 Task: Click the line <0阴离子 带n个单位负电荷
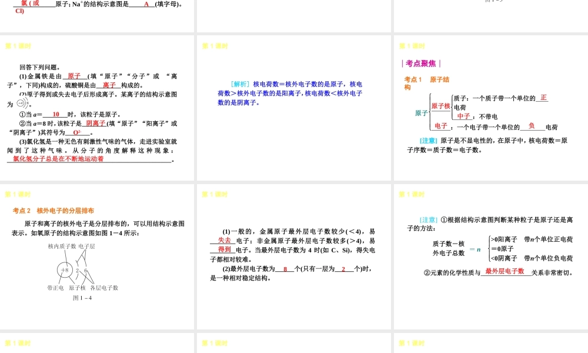(x=532, y=258)
